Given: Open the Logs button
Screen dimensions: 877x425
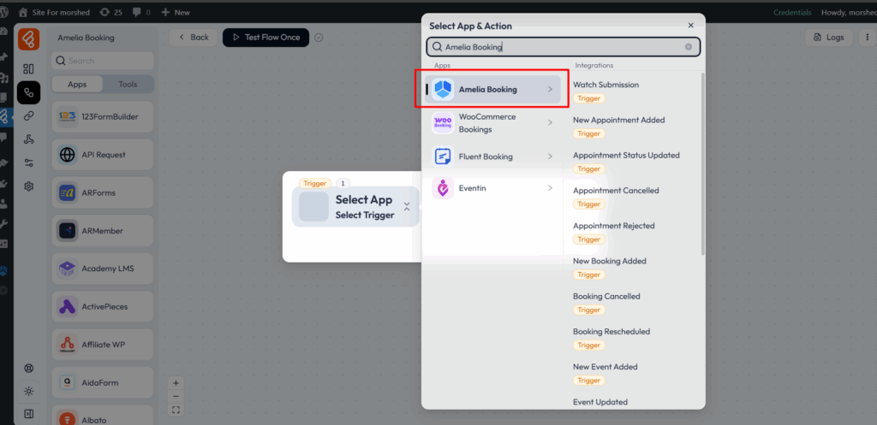Looking at the screenshot, I should (828, 38).
